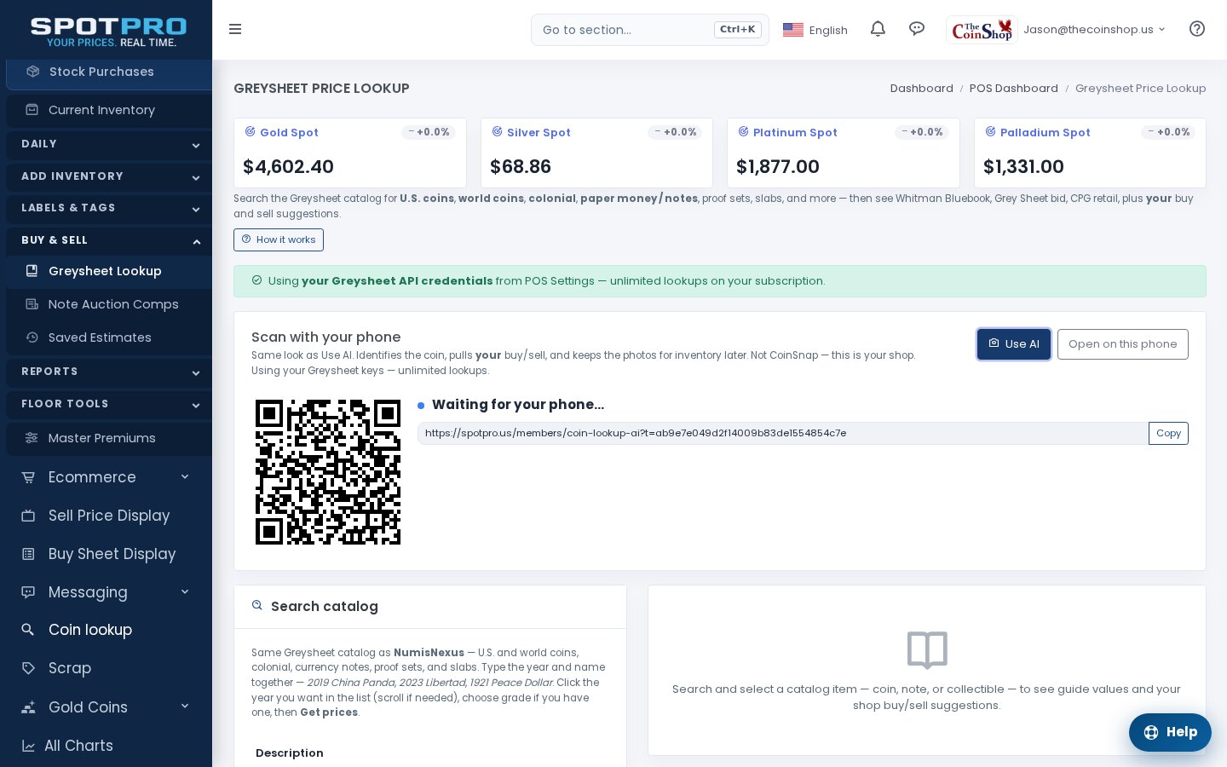1227x767 pixels.
Task: Click the Use AI button
Action: (x=1014, y=344)
